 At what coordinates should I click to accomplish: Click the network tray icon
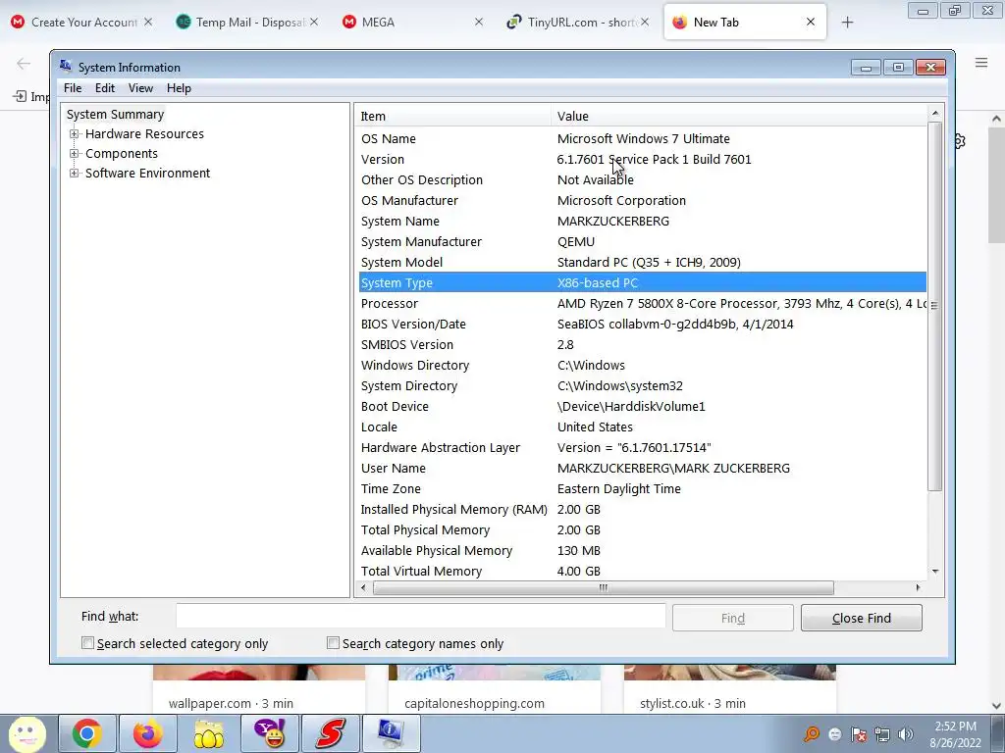(x=882, y=734)
